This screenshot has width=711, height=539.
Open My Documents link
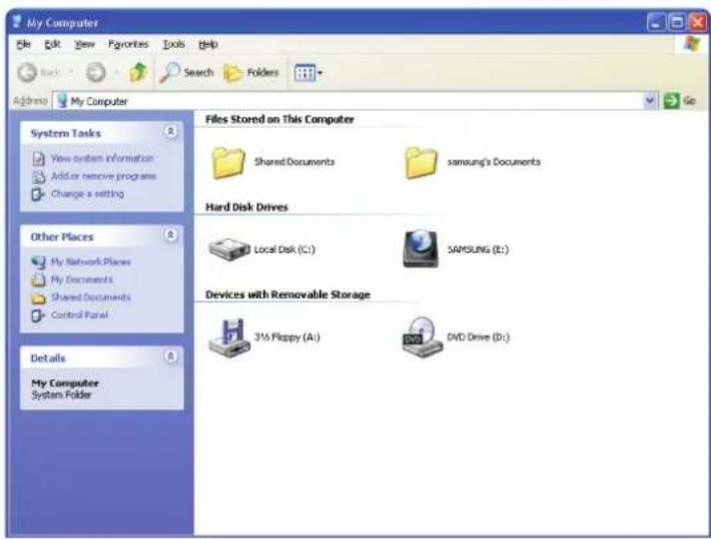click(82, 279)
